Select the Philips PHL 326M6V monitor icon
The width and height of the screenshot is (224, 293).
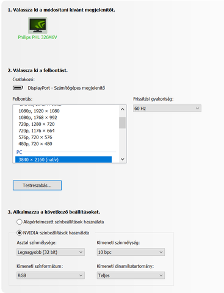[x=38, y=26]
